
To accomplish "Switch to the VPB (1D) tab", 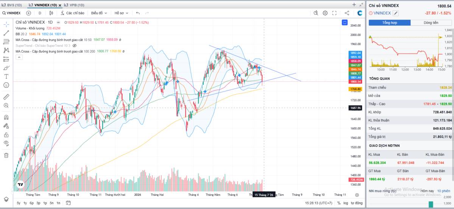I will click(x=74, y=5).
